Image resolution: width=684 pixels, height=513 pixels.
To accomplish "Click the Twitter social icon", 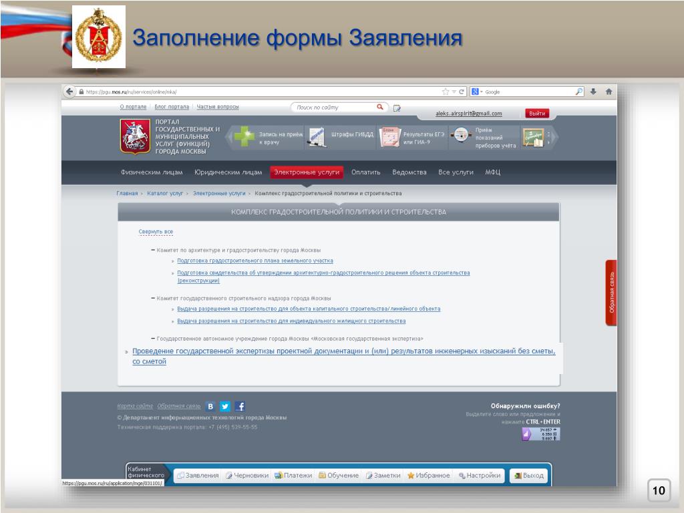I will pyautogui.click(x=225, y=407).
